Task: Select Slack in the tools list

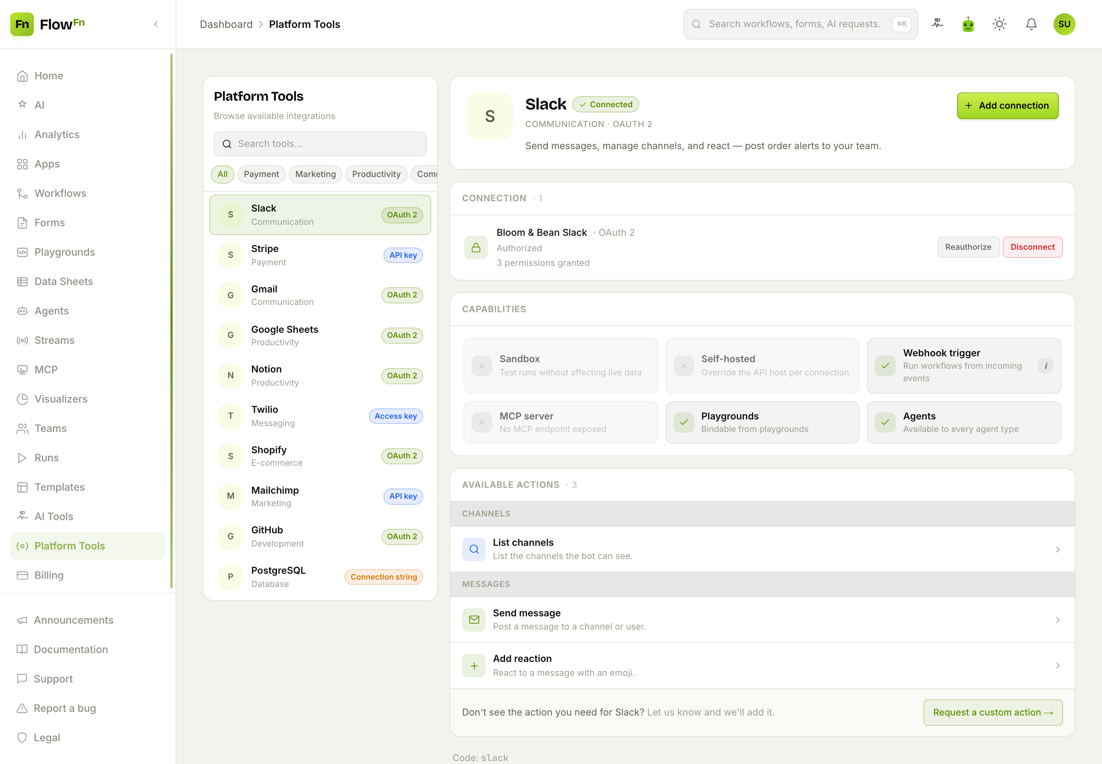Action: pyautogui.click(x=320, y=215)
